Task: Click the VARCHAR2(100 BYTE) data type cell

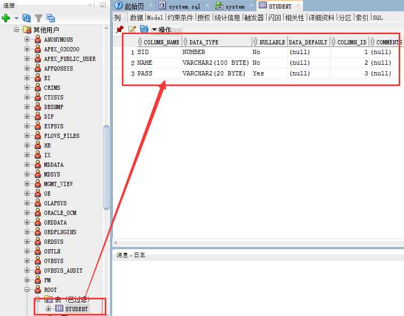Action: 216,63
